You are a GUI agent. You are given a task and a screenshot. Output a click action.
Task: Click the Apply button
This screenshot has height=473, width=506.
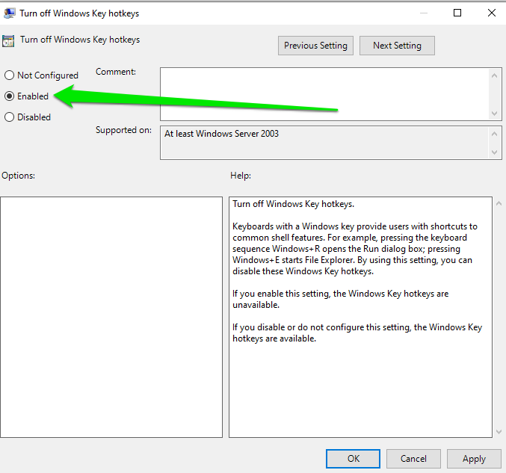(x=474, y=459)
